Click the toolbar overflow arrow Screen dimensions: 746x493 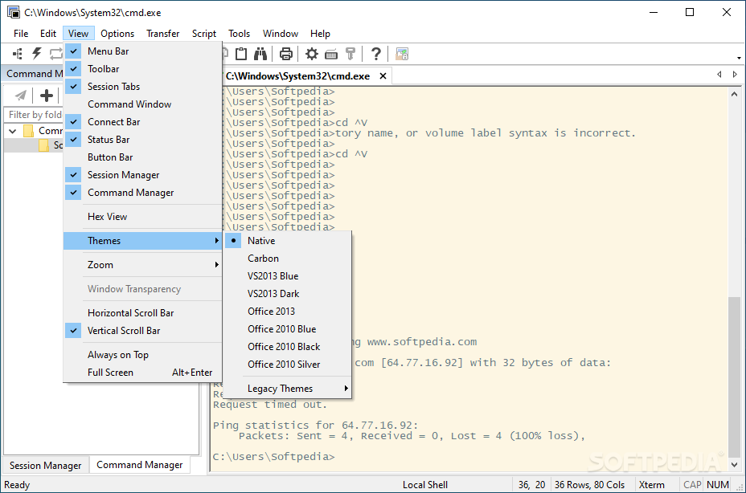pyautogui.click(x=739, y=58)
